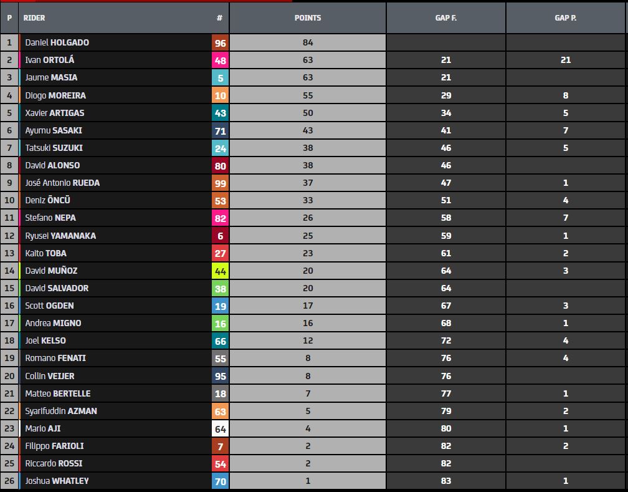Click the RIDER column header
The image size is (628, 492).
[x=34, y=18]
